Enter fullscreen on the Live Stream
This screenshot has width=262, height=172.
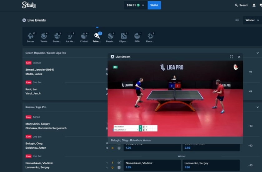point(231,57)
